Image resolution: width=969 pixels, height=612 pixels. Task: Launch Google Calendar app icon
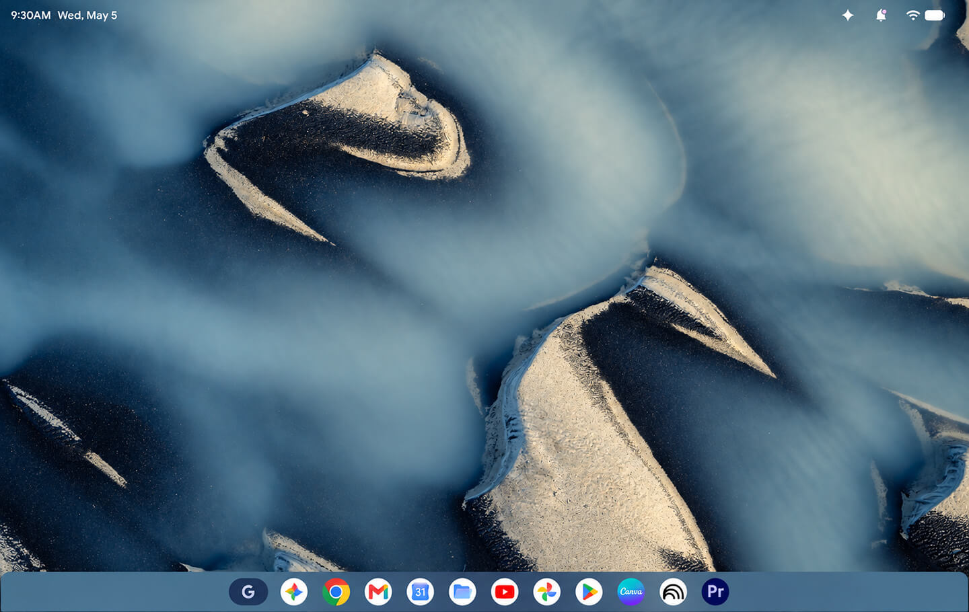pos(421,592)
